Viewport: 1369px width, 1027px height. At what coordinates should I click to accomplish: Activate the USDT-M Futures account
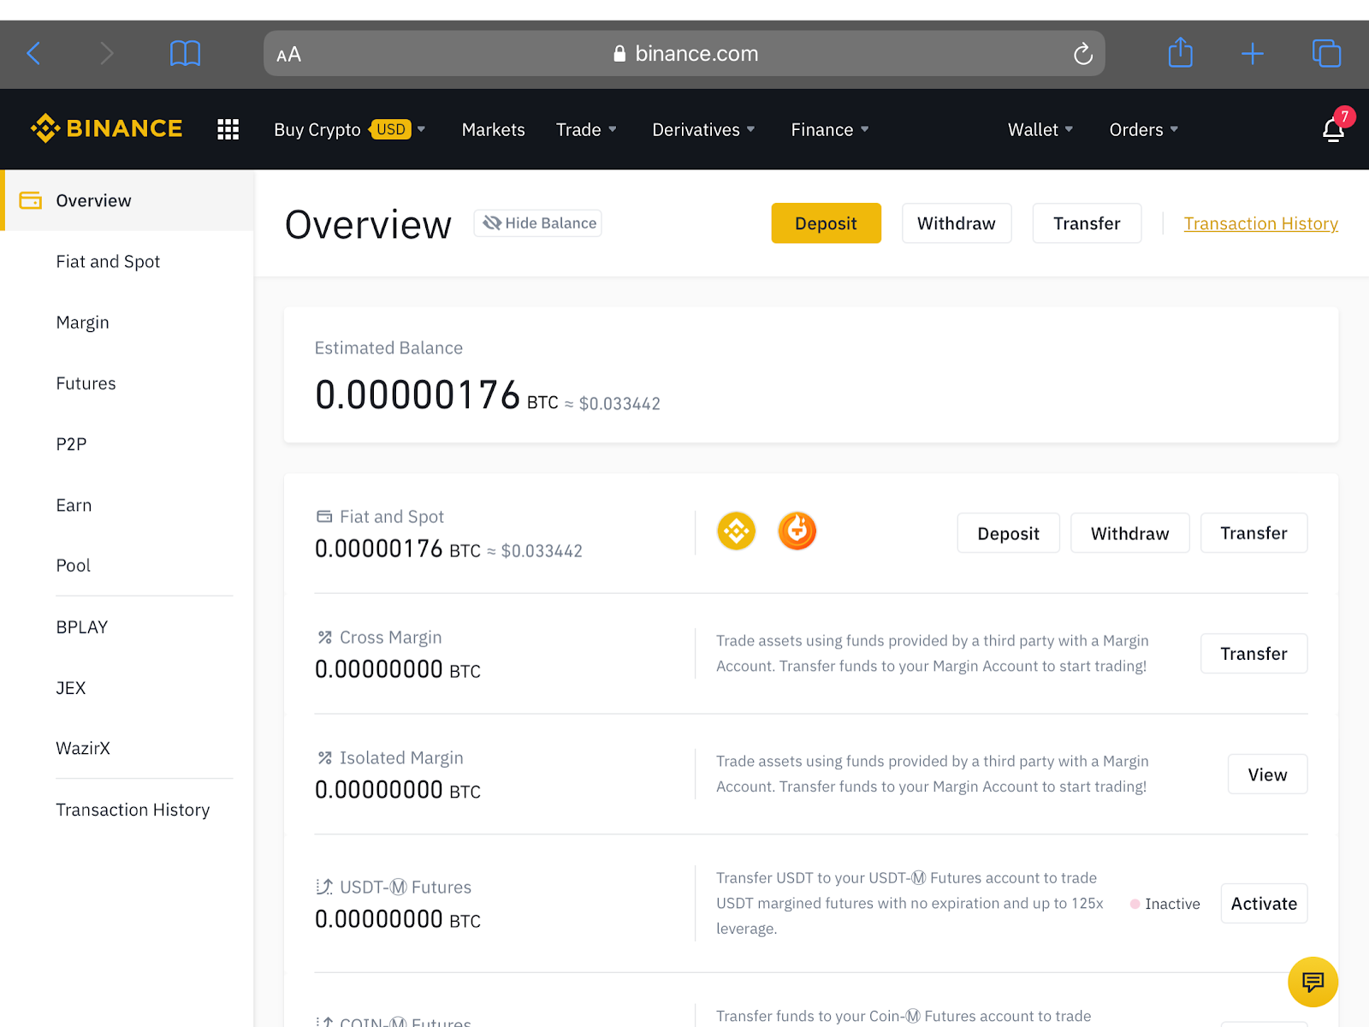[1264, 904]
